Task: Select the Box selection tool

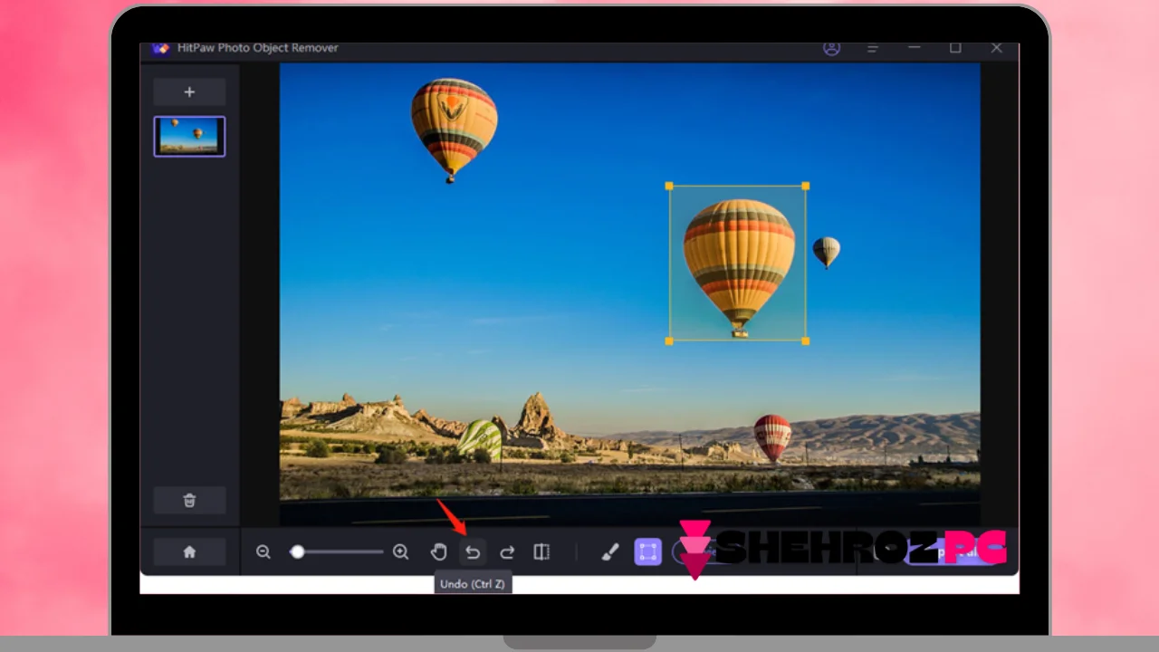Action: coord(647,551)
